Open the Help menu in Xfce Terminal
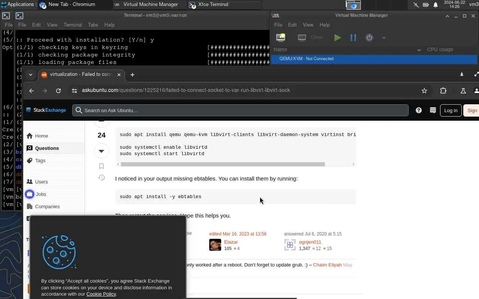This screenshot has height=299, width=479. pyautogui.click(x=109, y=25)
